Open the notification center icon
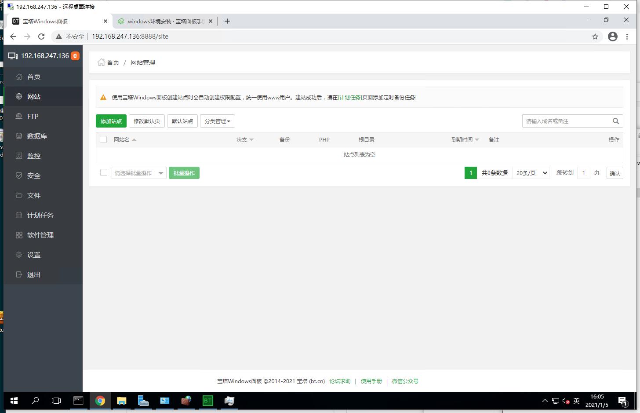The image size is (640, 413). 623,401
